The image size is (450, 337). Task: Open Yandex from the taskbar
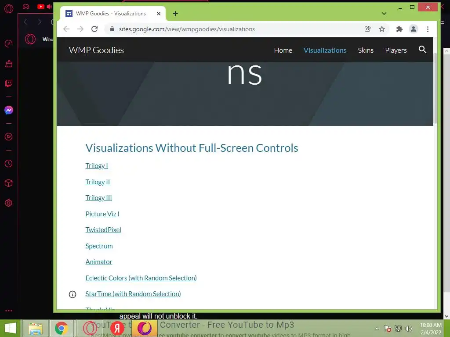pos(117,328)
